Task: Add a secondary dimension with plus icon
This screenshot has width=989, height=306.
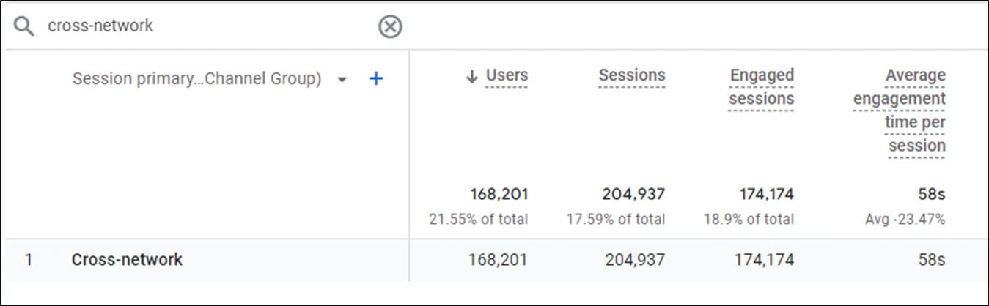Action: [x=375, y=79]
